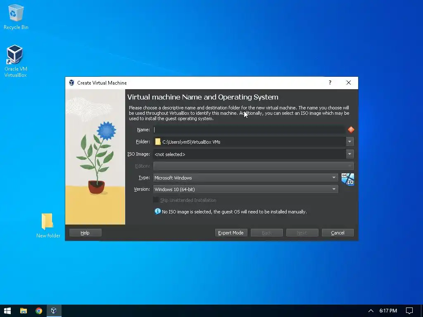Switch to Expert Mode
Image resolution: width=423 pixels, height=317 pixels.
(x=231, y=233)
